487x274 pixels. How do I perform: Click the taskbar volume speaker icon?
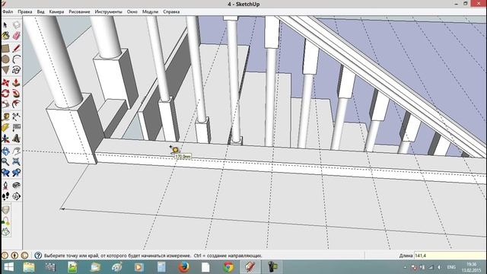tap(440, 267)
